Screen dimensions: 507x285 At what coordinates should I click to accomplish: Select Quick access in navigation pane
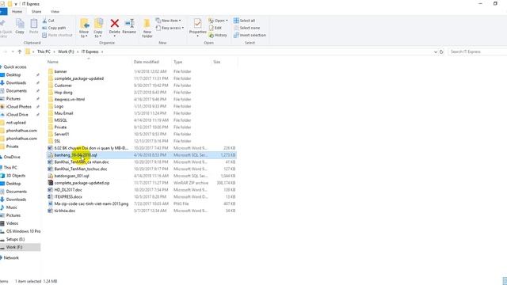pos(15,66)
